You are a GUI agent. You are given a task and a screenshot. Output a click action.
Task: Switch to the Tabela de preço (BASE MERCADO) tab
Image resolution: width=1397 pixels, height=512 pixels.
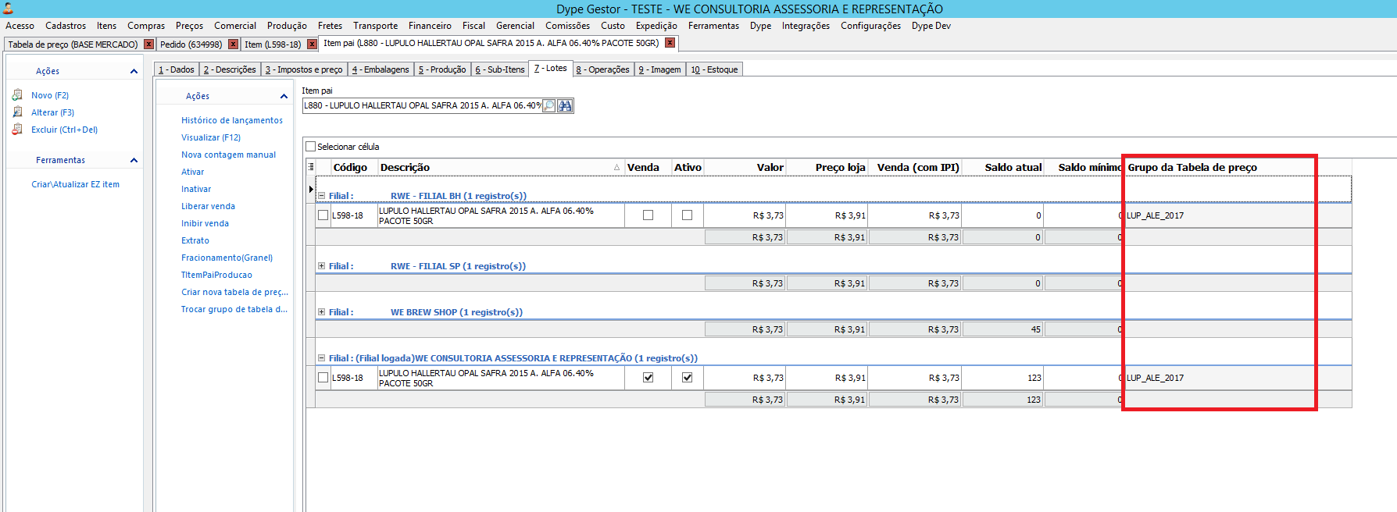click(73, 44)
